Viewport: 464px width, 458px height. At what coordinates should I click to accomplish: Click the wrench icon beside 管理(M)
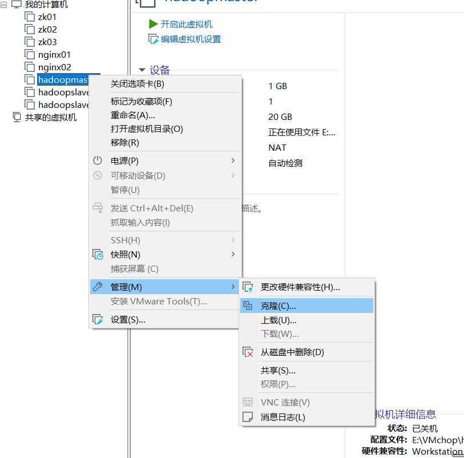98,287
